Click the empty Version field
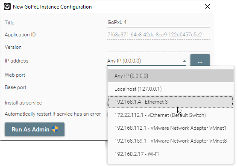This screenshot has width=237, height=167. (x=158, y=47)
